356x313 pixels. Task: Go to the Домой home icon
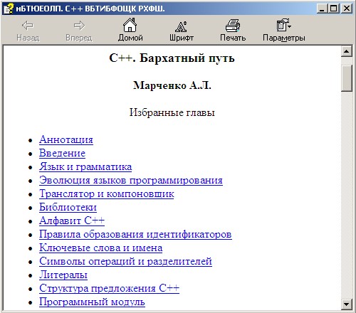[130, 25]
